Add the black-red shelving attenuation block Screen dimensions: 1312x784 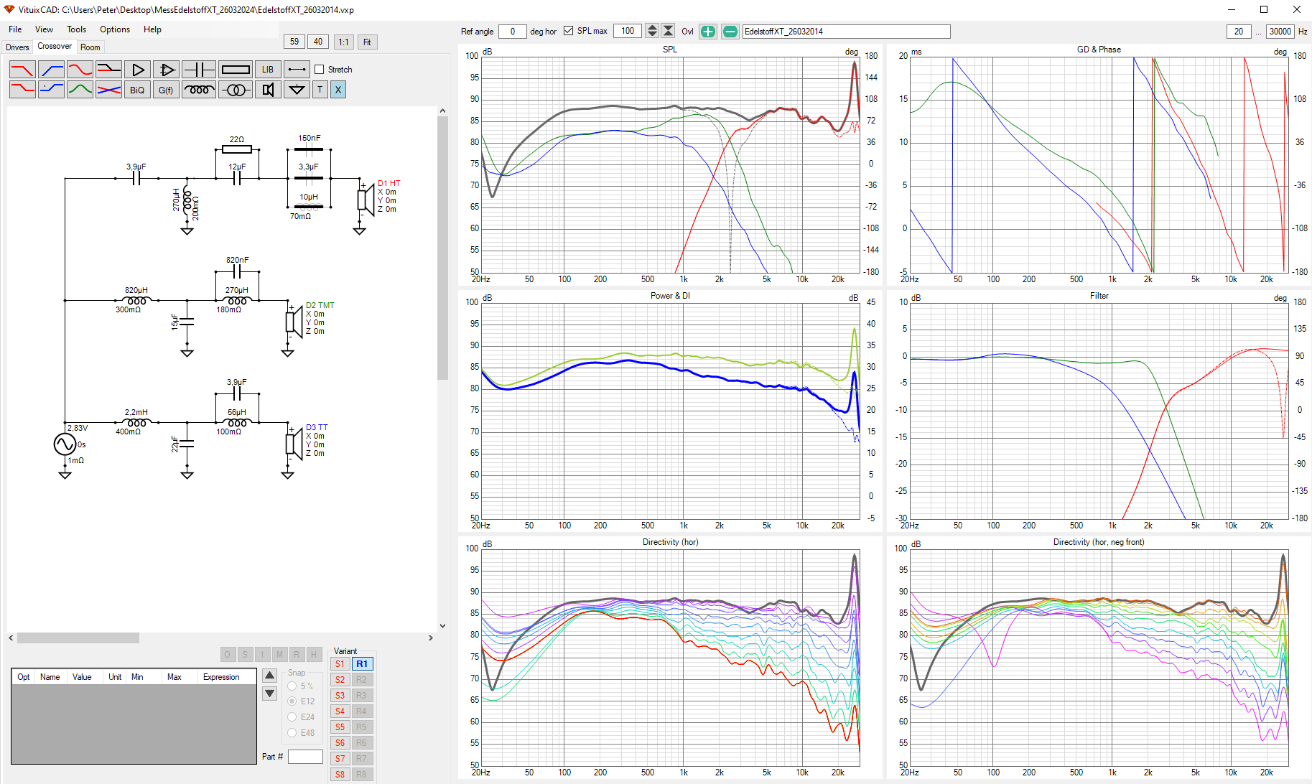(x=108, y=70)
